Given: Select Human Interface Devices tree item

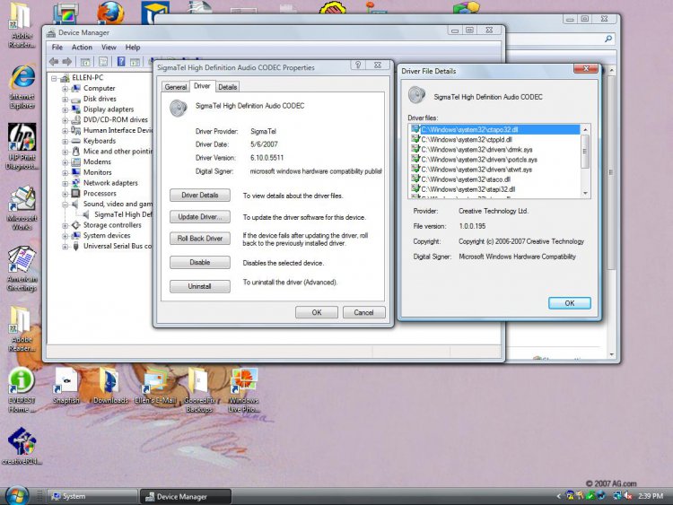Looking at the screenshot, I should pyautogui.click(x=118, y=130).
